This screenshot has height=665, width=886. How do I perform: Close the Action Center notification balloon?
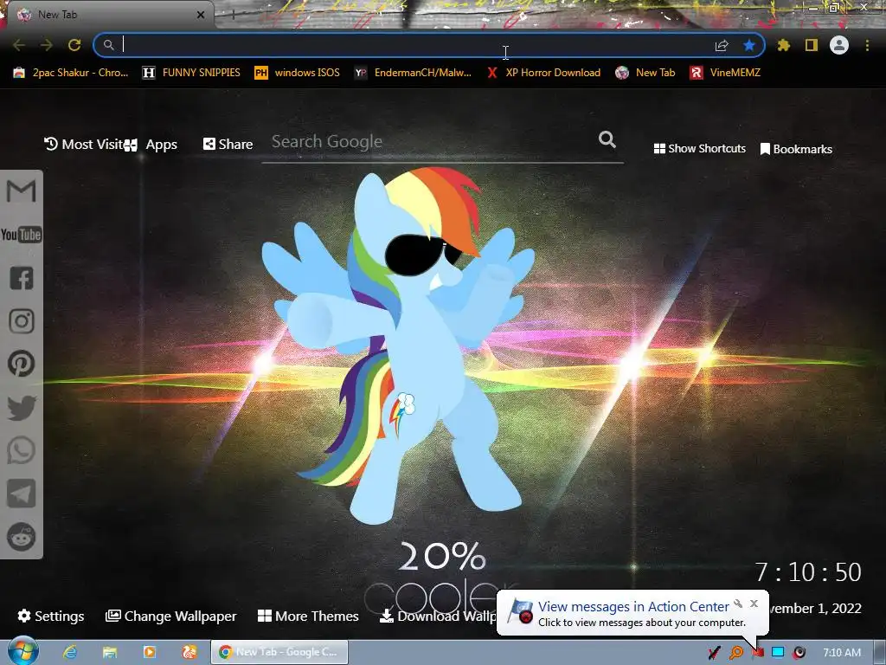click(x=754, y=604)
